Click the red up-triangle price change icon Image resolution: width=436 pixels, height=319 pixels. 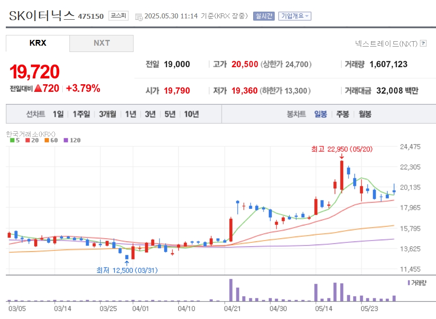coord(38,89)
